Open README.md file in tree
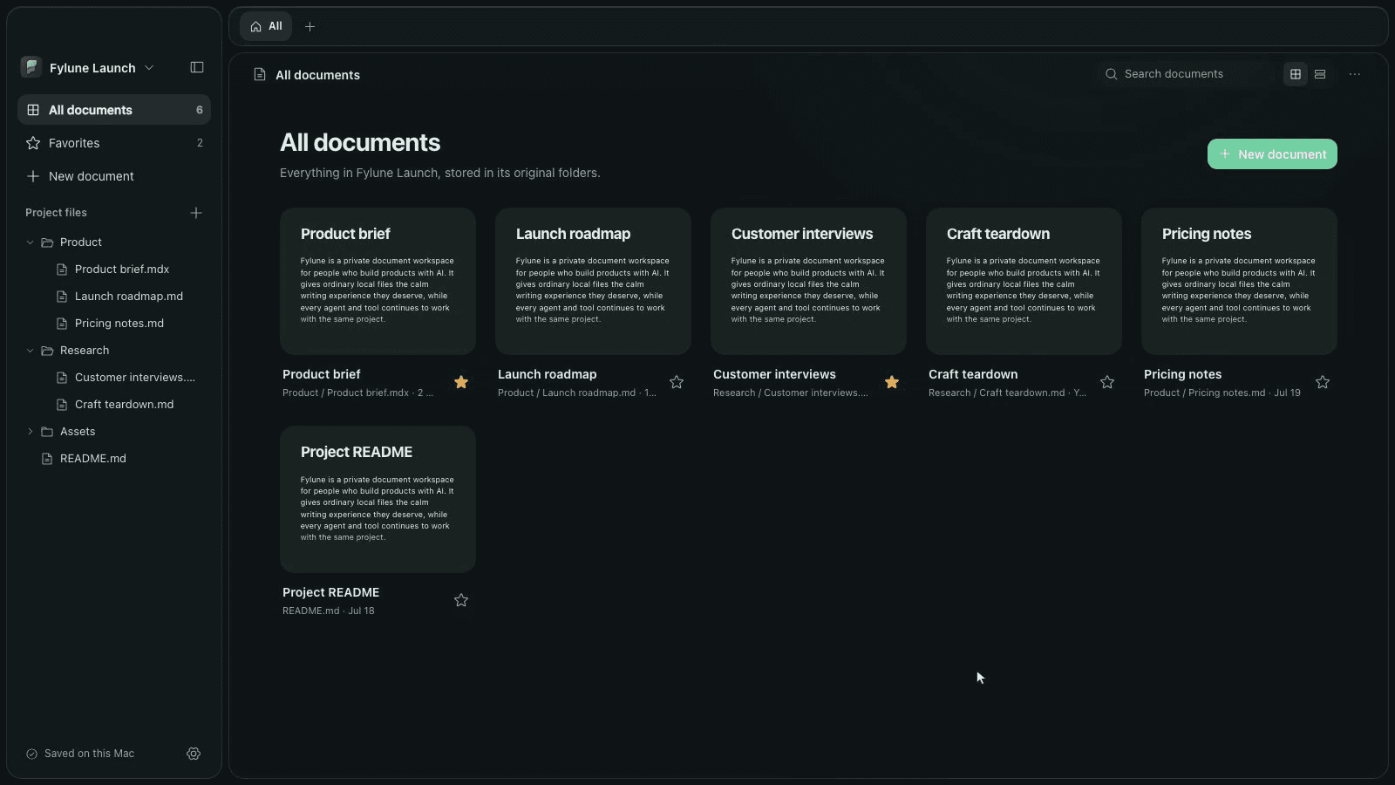 click(92, 459)
